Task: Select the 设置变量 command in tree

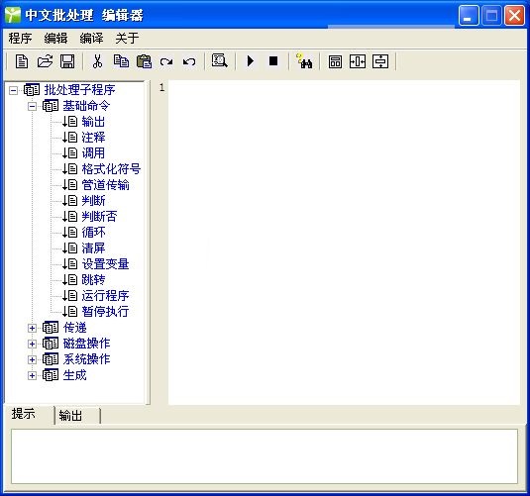Action: tap(105, 264)
